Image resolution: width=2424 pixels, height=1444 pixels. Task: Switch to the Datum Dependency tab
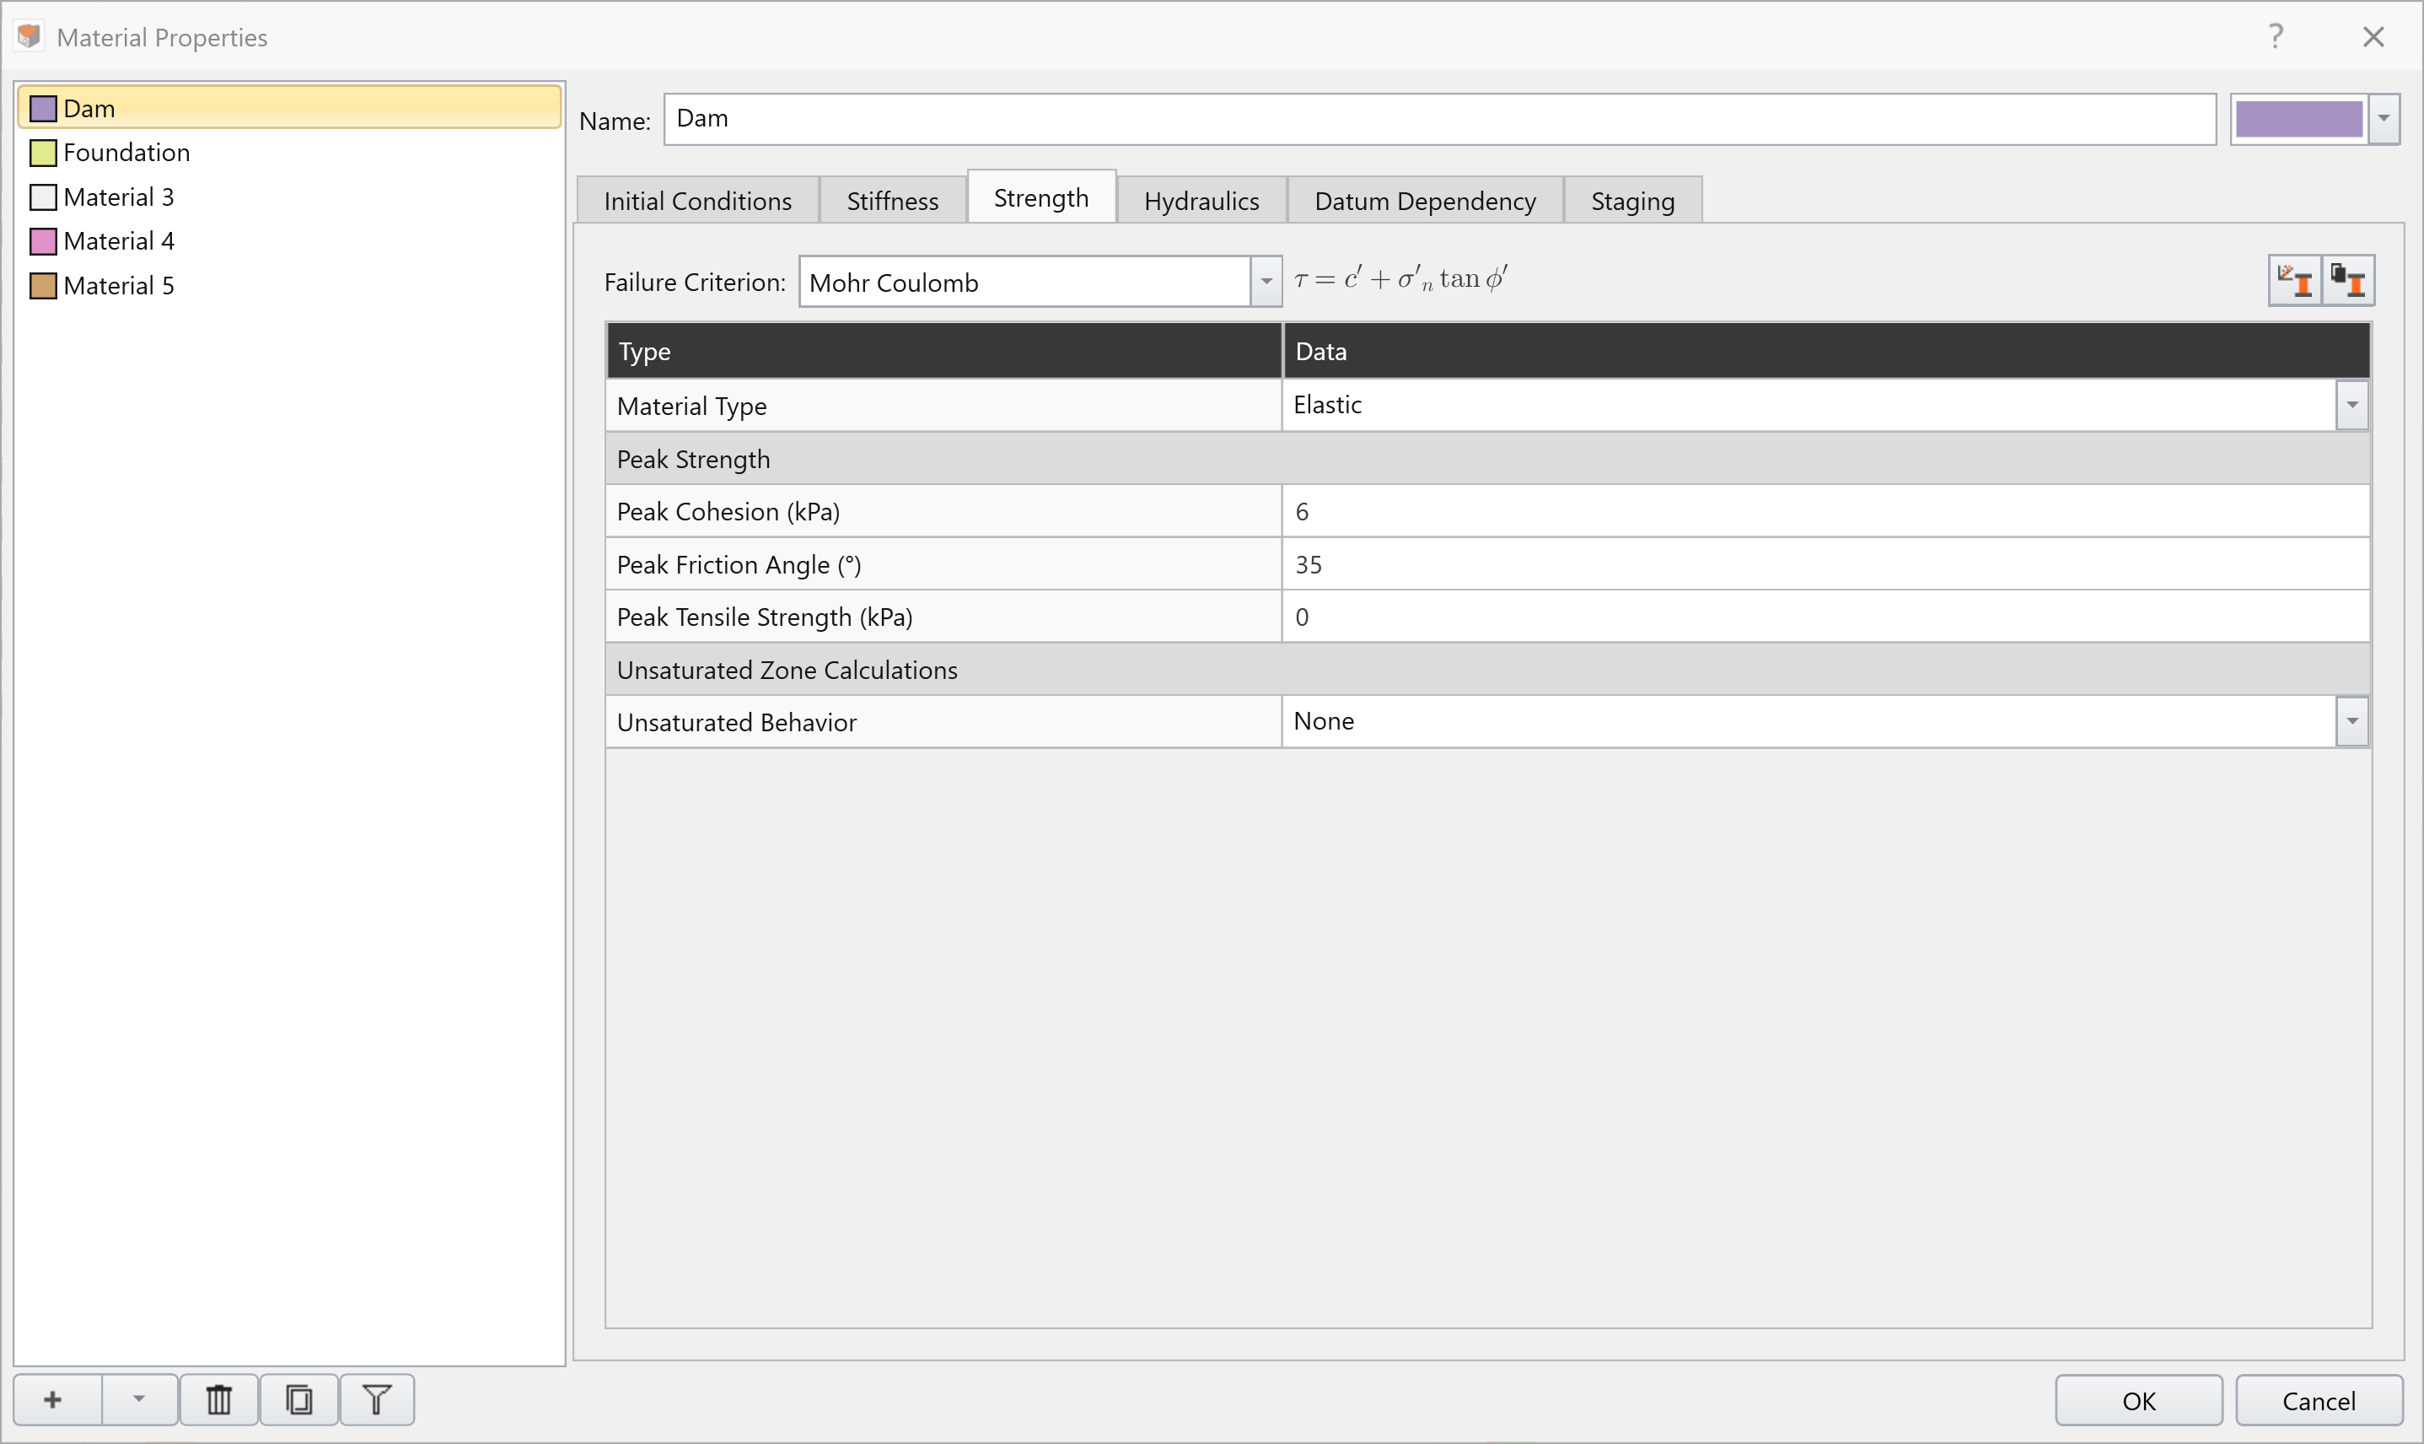coord(1425,201)
